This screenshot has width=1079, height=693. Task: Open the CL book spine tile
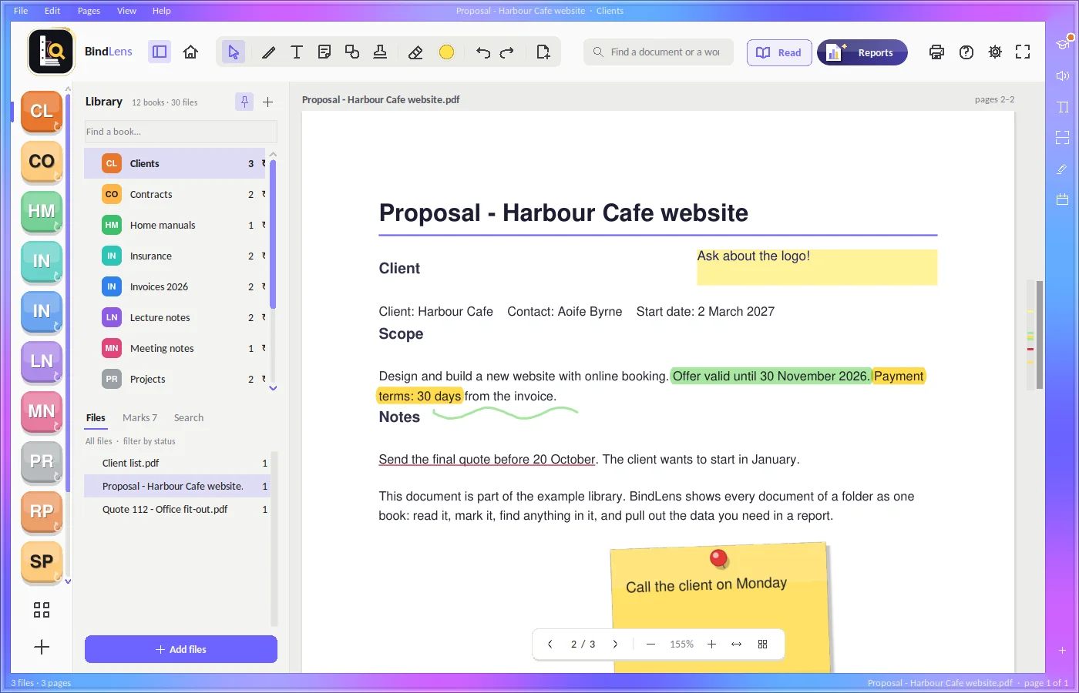(42, 112)
